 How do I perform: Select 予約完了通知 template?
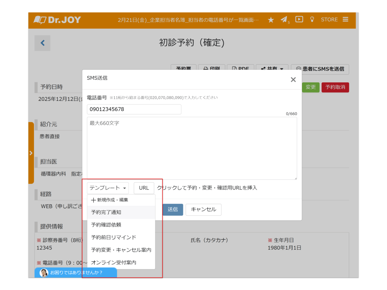click(x=106, y=213)
